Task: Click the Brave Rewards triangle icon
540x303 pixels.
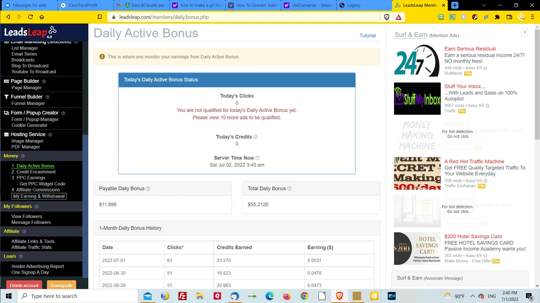Action: (398, 17)
